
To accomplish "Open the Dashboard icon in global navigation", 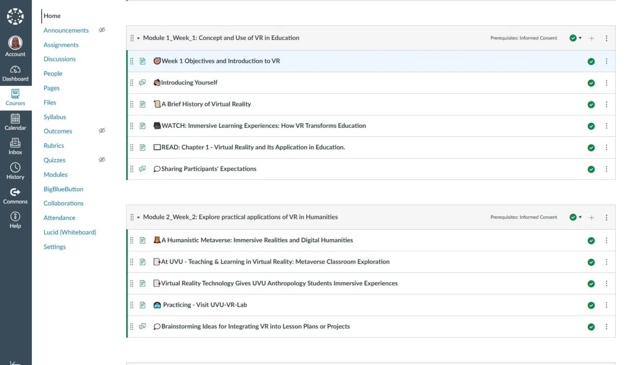I will tap(15, 70).
